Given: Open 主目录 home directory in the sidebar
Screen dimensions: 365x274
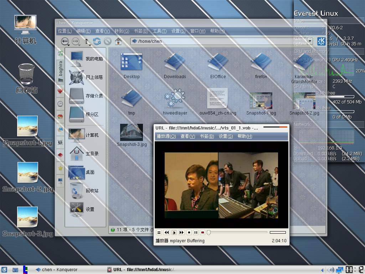Looking at the screenshot, I should pos(84,153).
